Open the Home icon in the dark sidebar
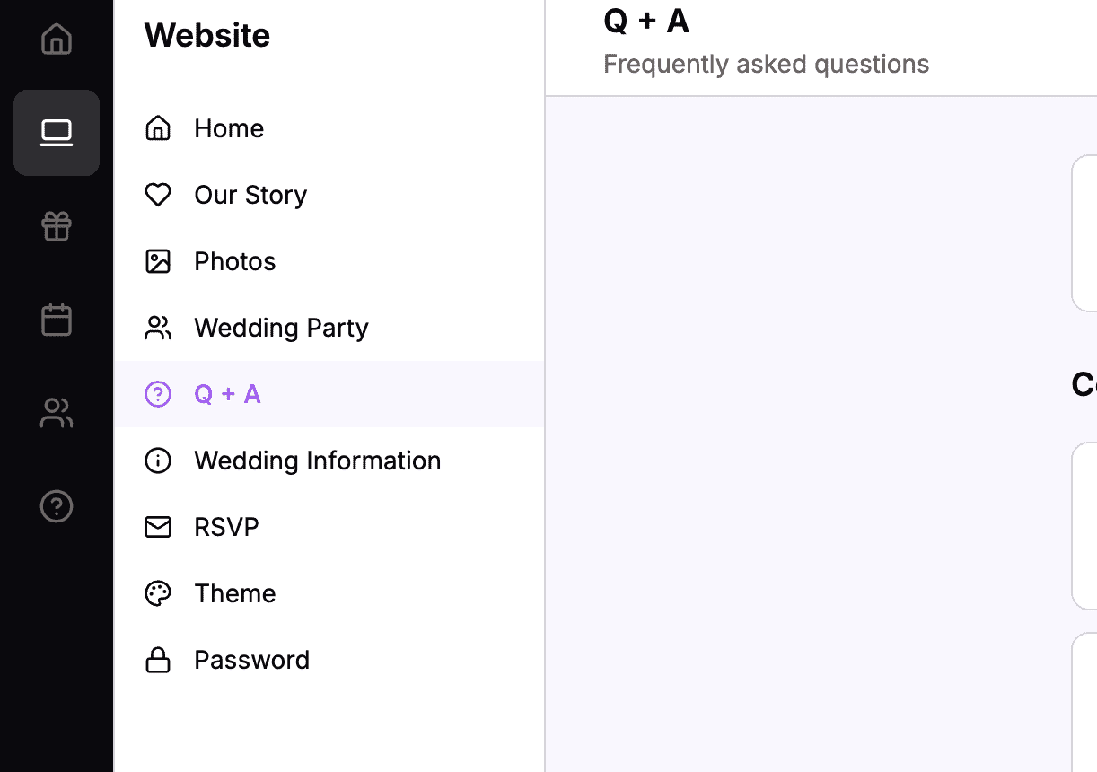 [x=57, y=39]
